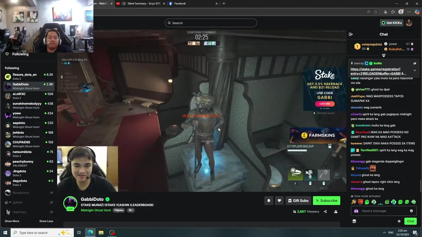
Task: Open the Windows Start menu
Action: coord(5,233)
